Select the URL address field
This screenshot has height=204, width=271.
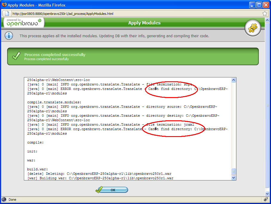[x=136, y=13]
